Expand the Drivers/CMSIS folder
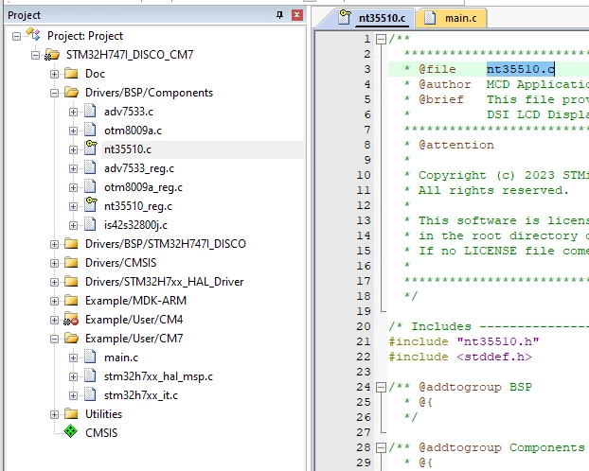Image resolution: width=589 pixels, height=471 pixels. tap(55, 263)
